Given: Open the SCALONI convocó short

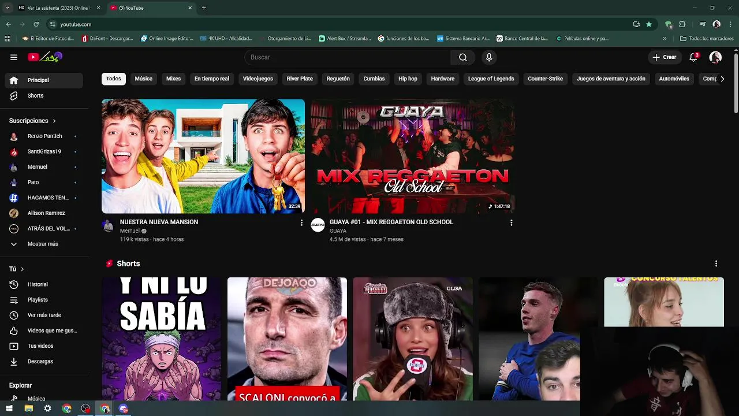Looking at the screenshot, I should [287, 339].
